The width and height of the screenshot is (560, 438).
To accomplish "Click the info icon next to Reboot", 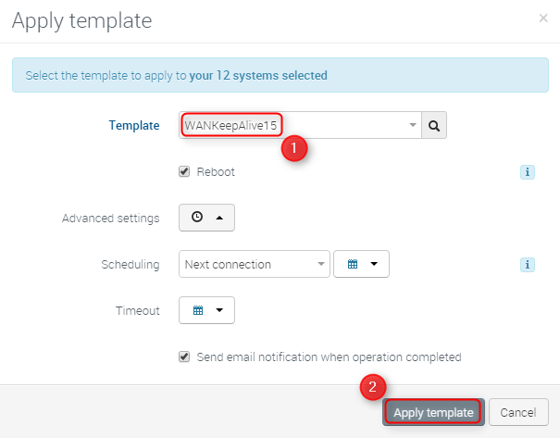I will [528, 172].
